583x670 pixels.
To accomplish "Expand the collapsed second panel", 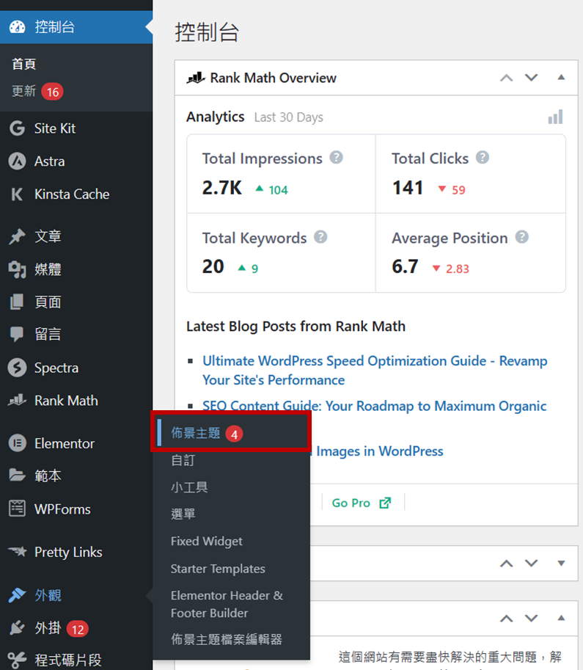I will pos(561,563).
